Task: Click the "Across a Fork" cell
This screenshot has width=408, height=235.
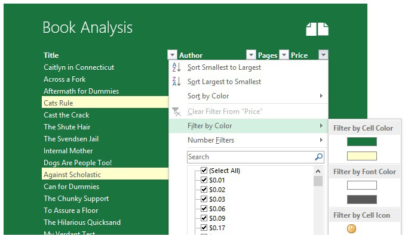Action: 65,79
